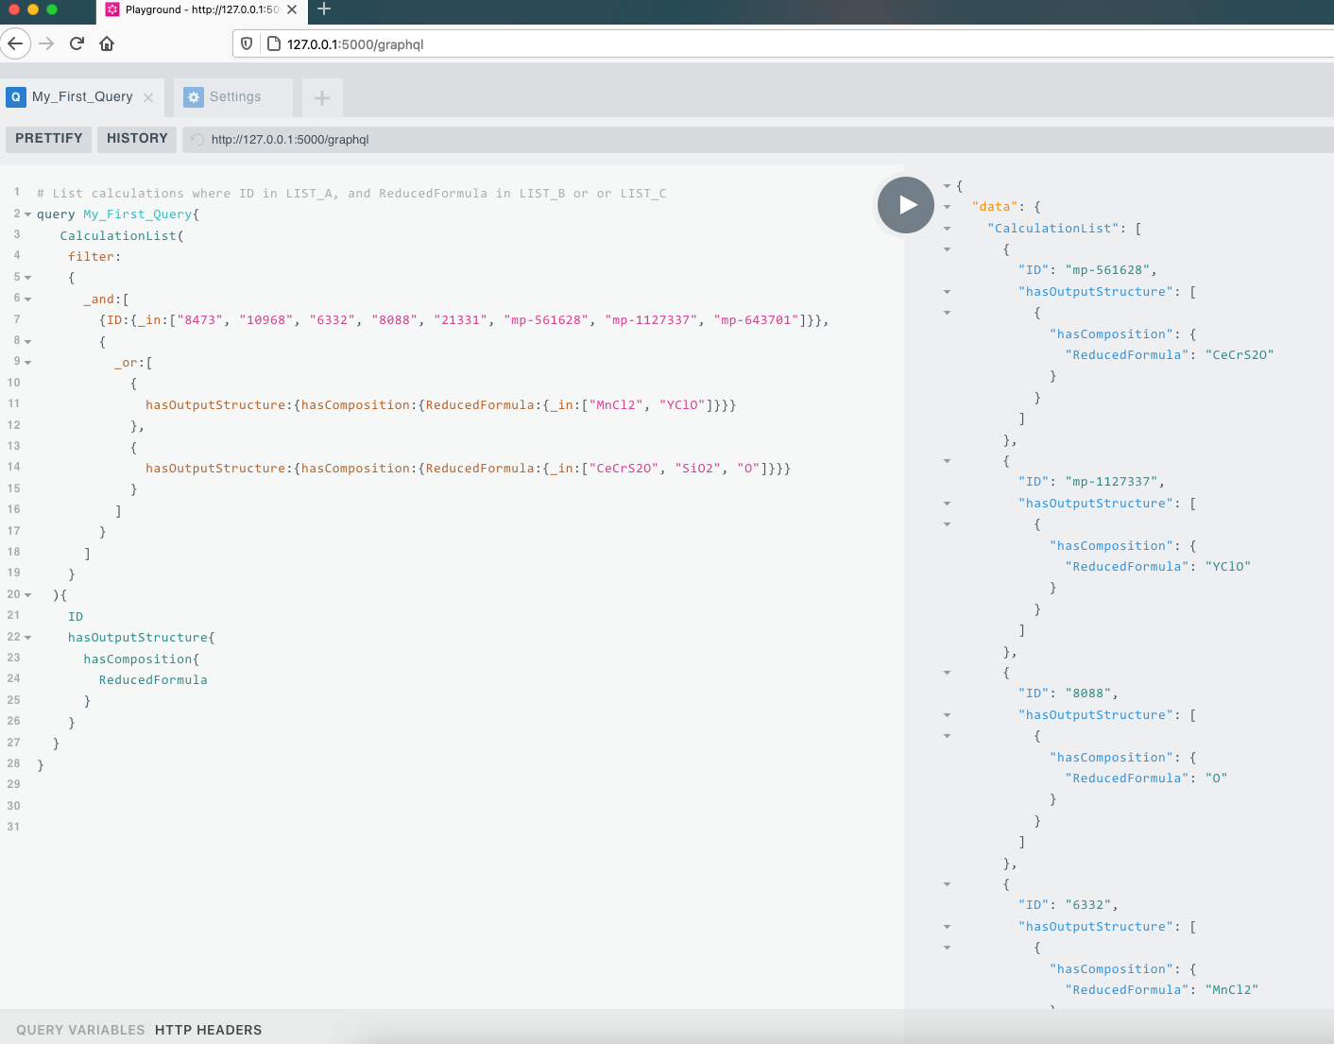Click "SiO2" in the line 14 filter
Image resolution: width=1334 pixels, height=1044 pixels.
click(698, 469)
